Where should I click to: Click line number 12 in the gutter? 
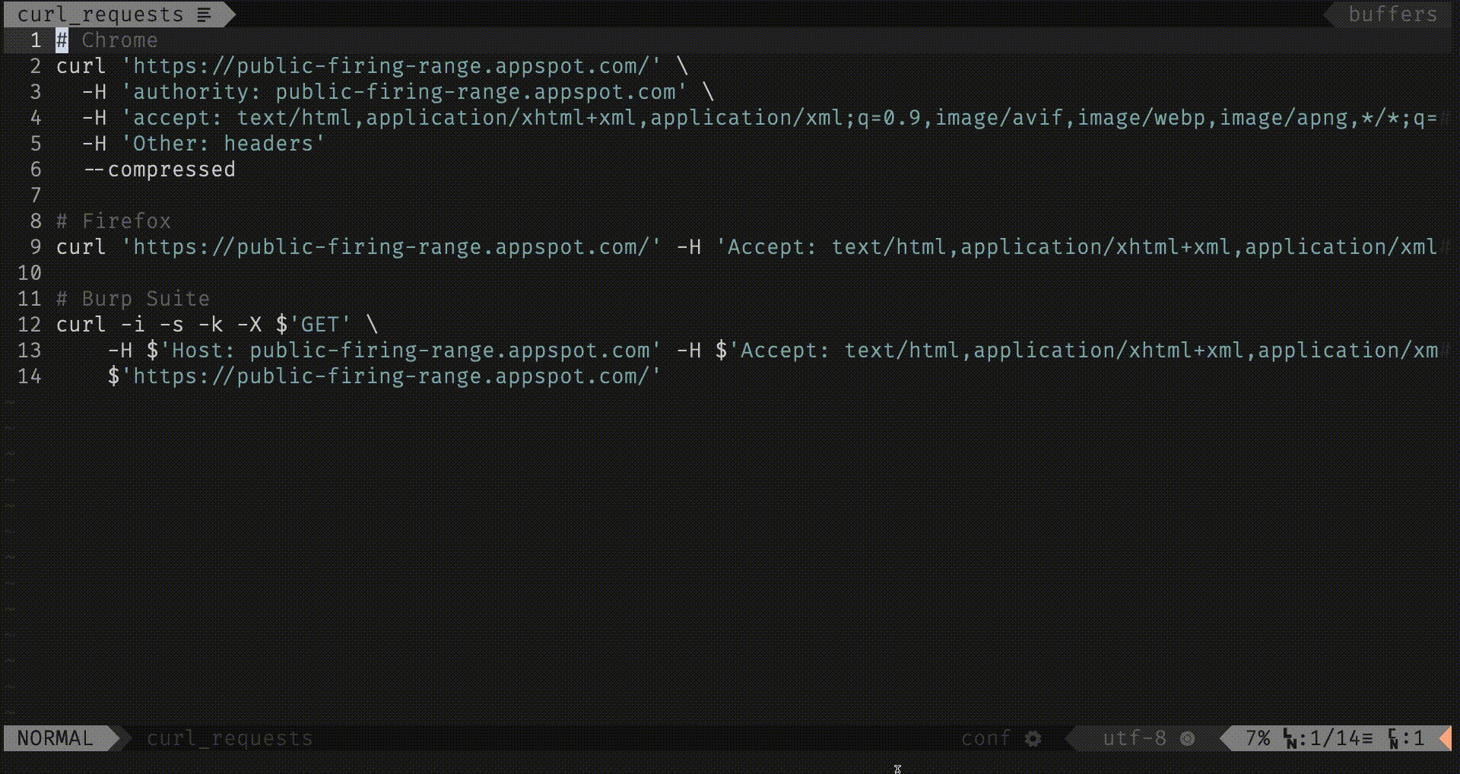tap(29, 325)
